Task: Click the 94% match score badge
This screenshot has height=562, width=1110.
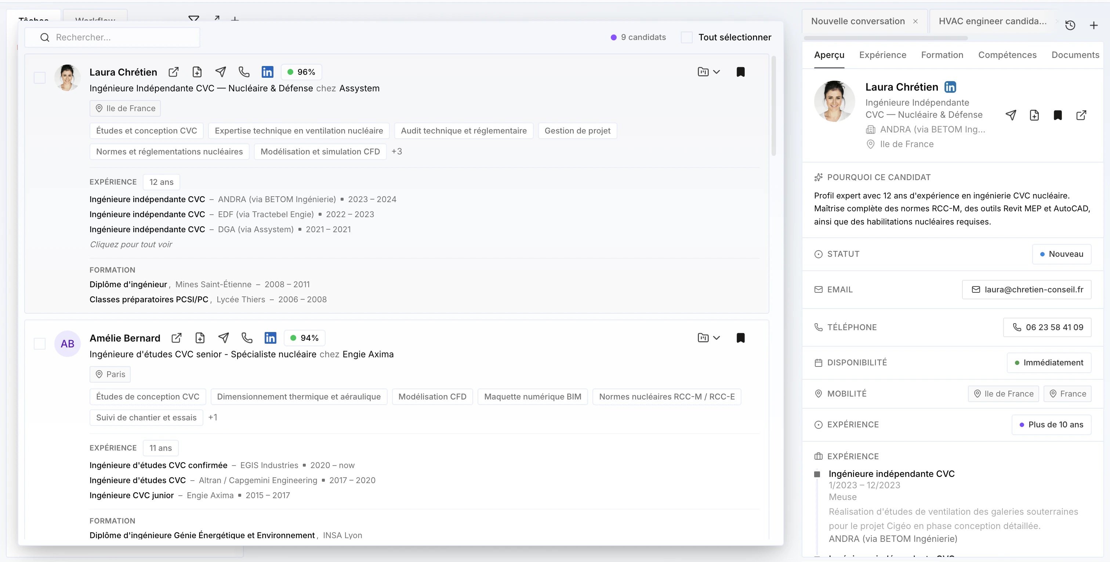Action: point(304,338)
